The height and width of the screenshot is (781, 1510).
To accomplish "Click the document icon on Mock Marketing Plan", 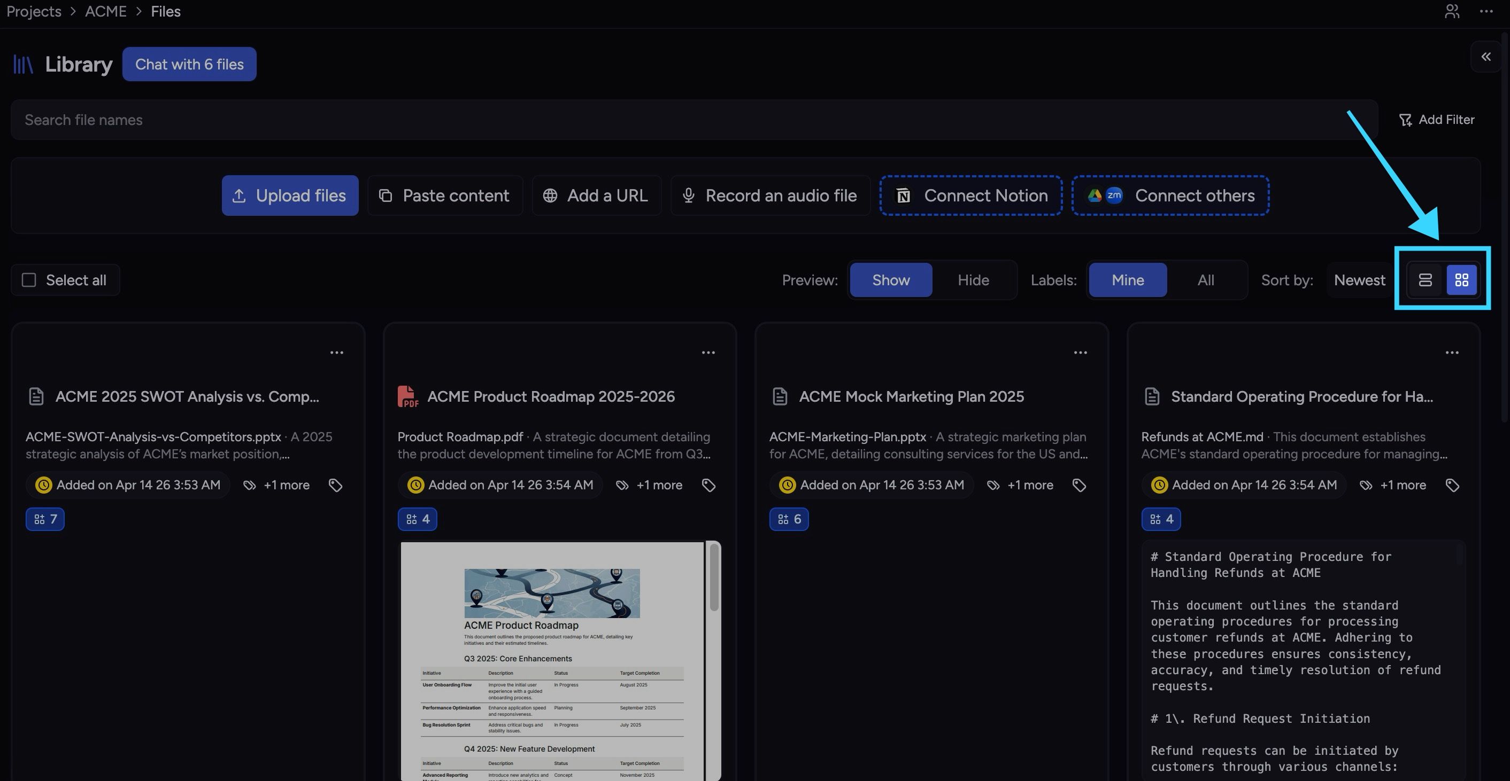I will click(780, 396).
